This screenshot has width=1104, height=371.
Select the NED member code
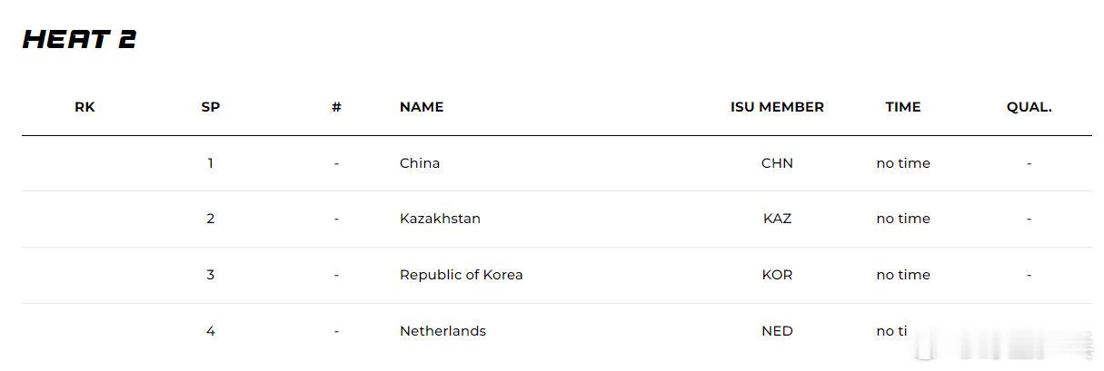coord(777,331)
